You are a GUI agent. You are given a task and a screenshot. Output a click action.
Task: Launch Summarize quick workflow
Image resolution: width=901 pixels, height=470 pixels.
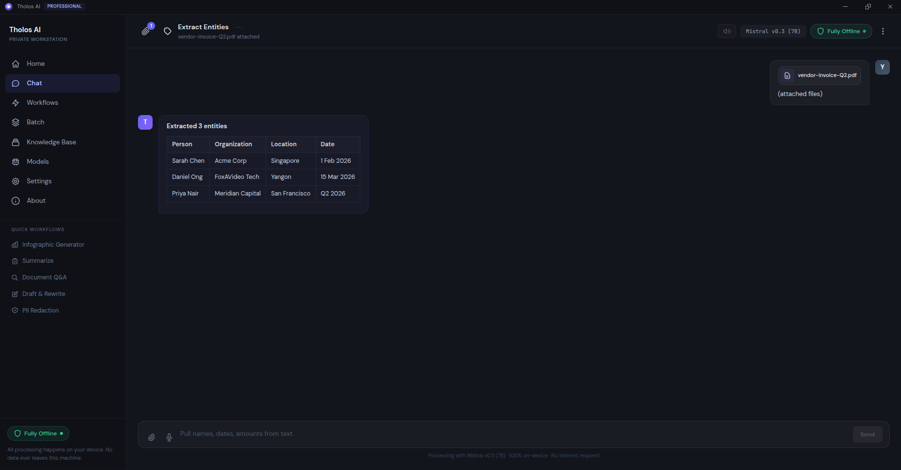click(62, 261)
